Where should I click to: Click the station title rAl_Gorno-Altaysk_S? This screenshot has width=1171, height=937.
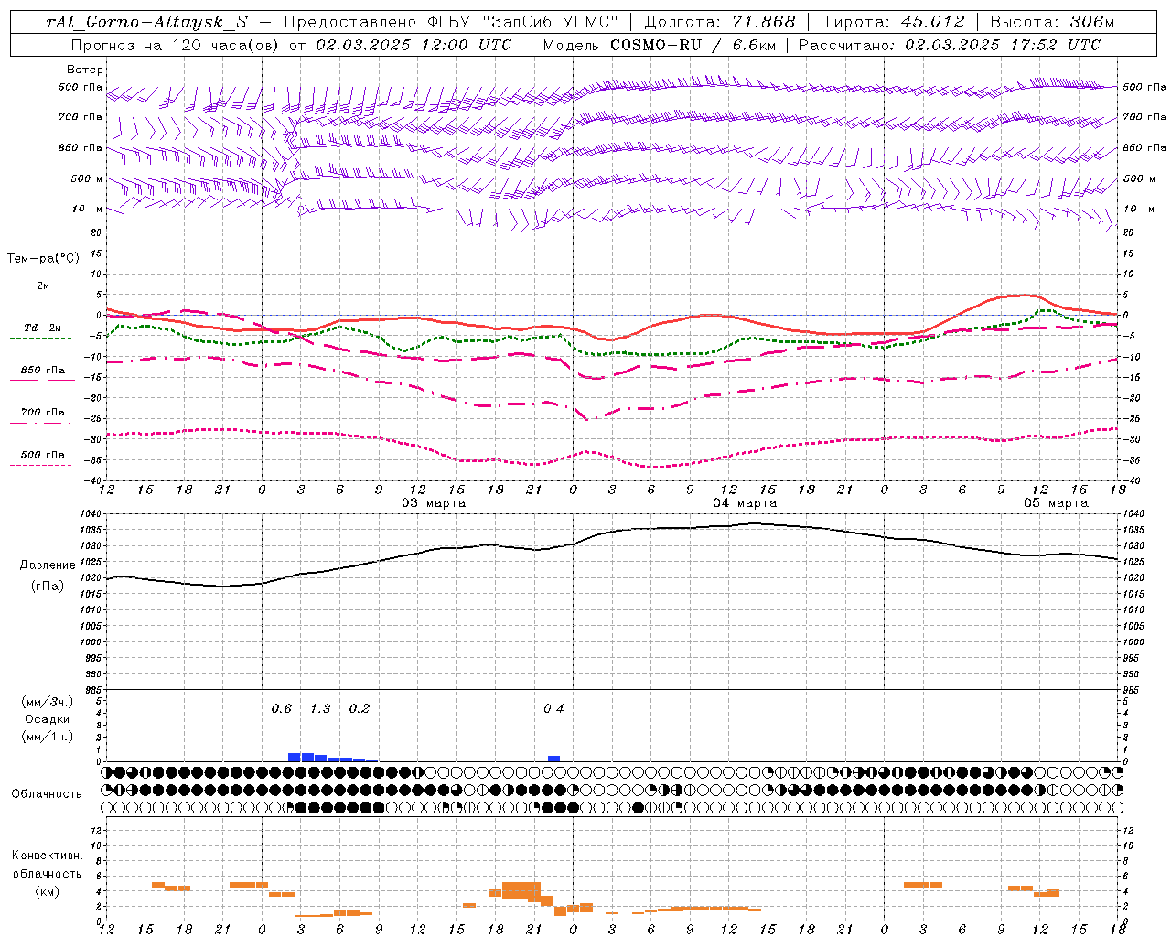pyautogui.click(x=146, y=23)
